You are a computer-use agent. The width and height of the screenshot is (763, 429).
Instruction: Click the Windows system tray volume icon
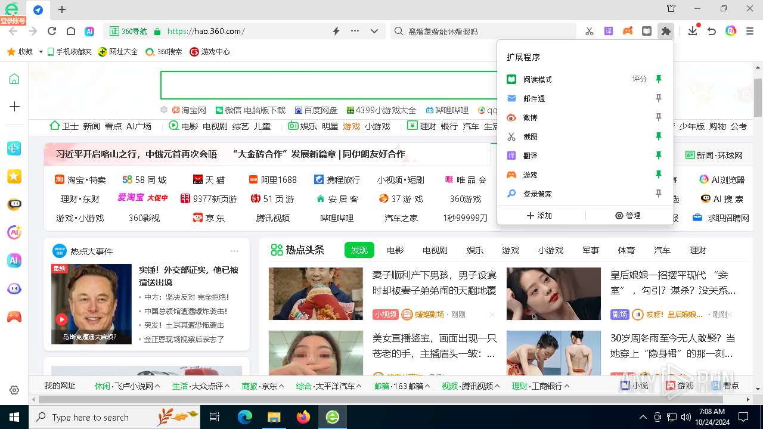[x=686, y=417]
